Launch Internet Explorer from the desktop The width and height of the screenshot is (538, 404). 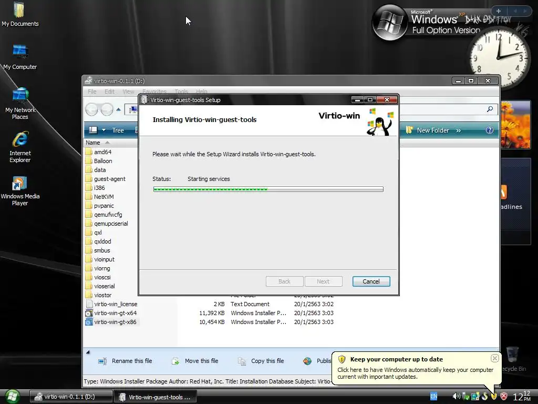click(20, 147)
